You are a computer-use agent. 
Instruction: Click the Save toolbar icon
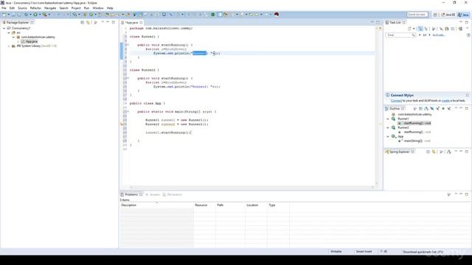tap(13, 15)
